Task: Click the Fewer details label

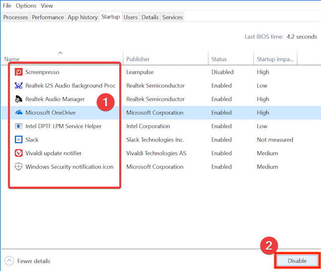Action: coord(34,261)
